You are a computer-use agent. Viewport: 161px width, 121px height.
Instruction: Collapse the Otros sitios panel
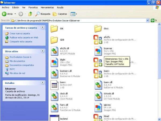pyautogui.click(x=43, y=51)
